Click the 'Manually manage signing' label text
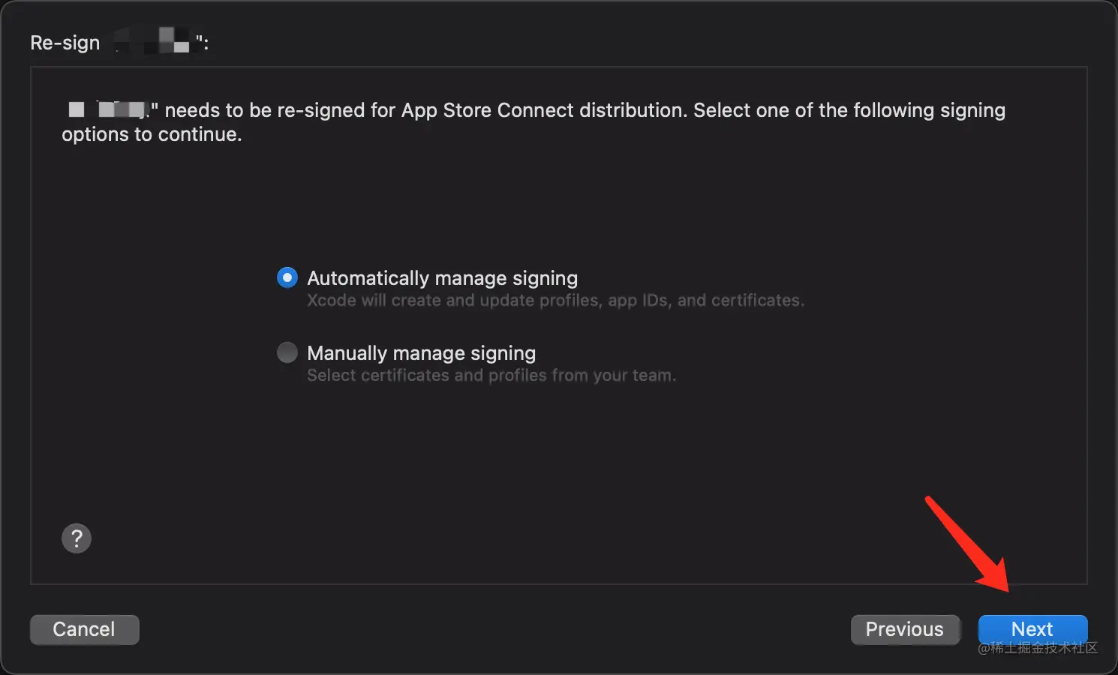Viewport: 1118px width, 675px height. pos(421,353)
